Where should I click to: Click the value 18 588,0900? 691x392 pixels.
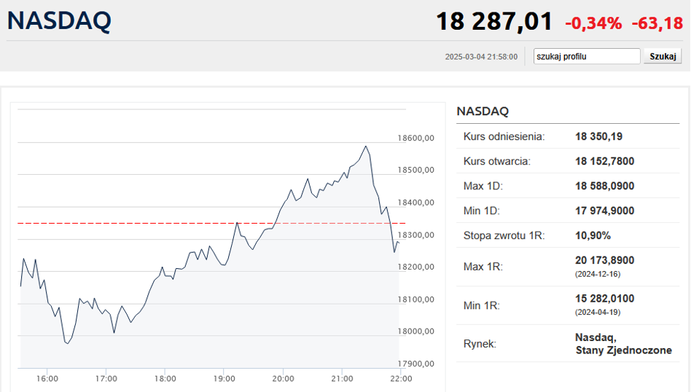pyautogui.click(x=605, y=186)
